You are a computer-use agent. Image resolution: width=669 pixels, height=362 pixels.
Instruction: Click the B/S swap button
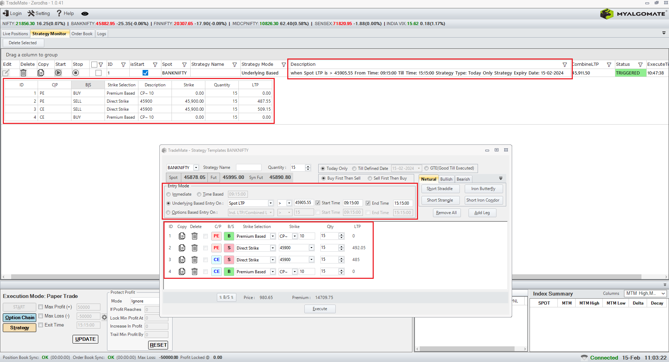pyautogui.click(x=227, y=297)
